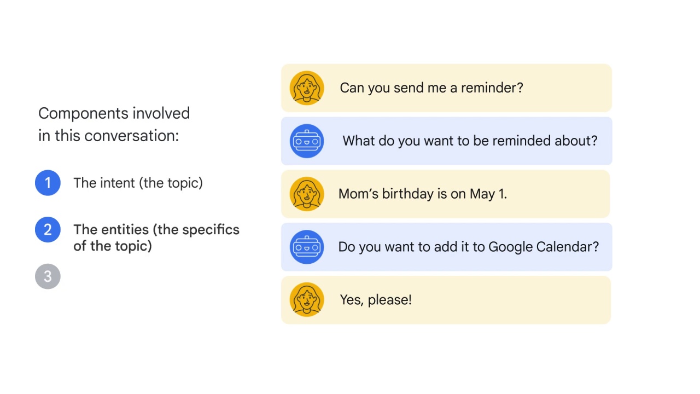Click the "Mom's birthday is on May 1." message

click(423, 194)
